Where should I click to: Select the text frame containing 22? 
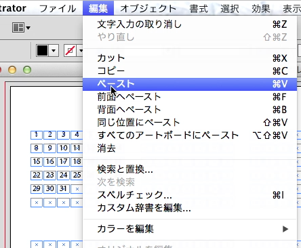[37, 175]
